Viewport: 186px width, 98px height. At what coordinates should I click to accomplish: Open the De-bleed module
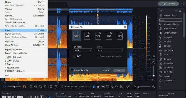(165, 37)
